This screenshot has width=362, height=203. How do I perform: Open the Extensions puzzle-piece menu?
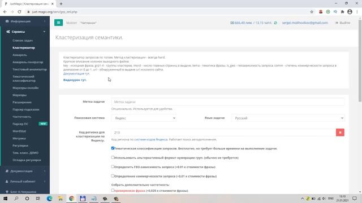point(342,12)
